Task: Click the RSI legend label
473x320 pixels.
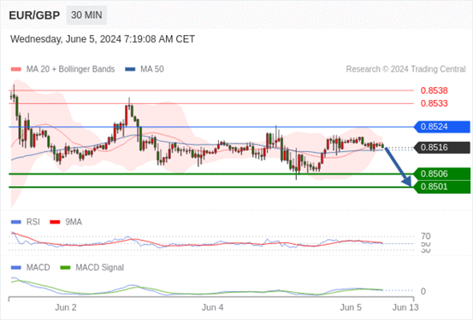Action: (33, 222)
